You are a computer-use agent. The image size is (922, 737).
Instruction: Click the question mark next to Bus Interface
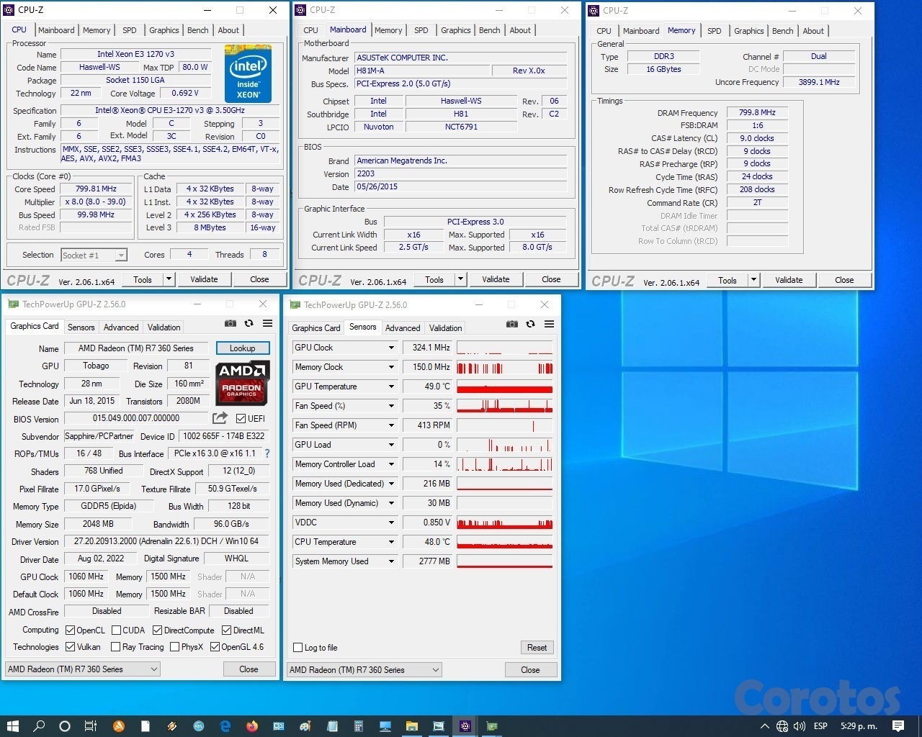pos(267,453)
